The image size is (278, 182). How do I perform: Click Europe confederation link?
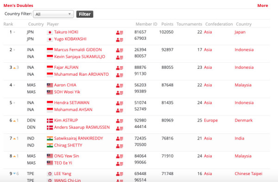click(211, 120)
